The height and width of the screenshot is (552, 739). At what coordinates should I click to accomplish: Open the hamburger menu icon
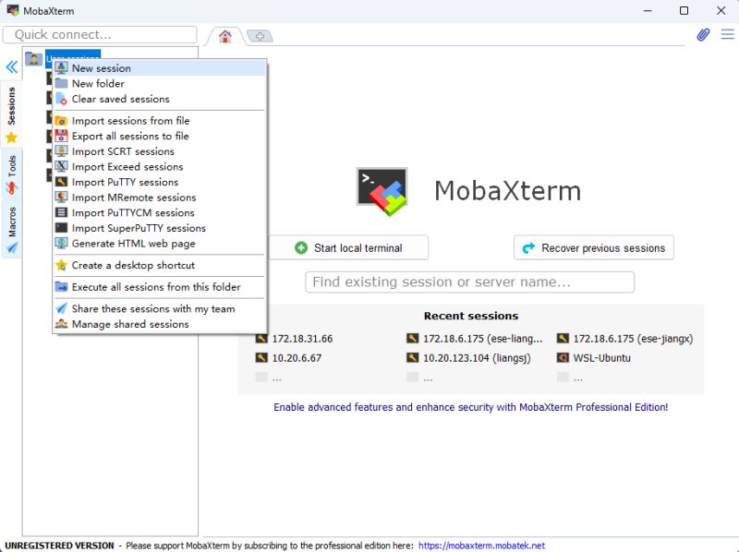(x=727, y=34)
